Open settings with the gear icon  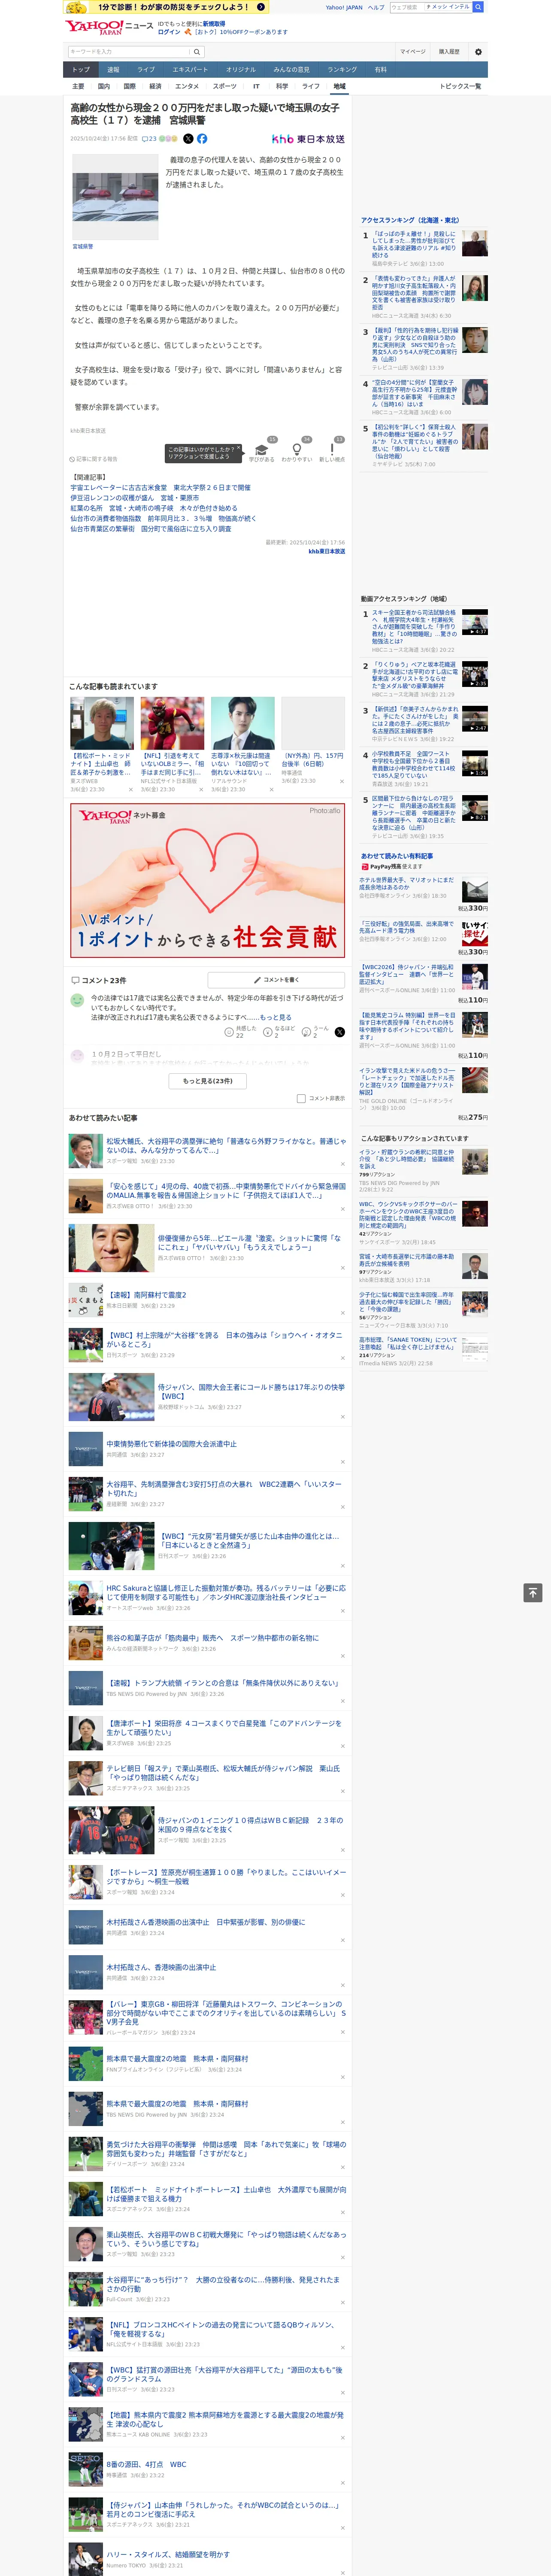point(478,51)
